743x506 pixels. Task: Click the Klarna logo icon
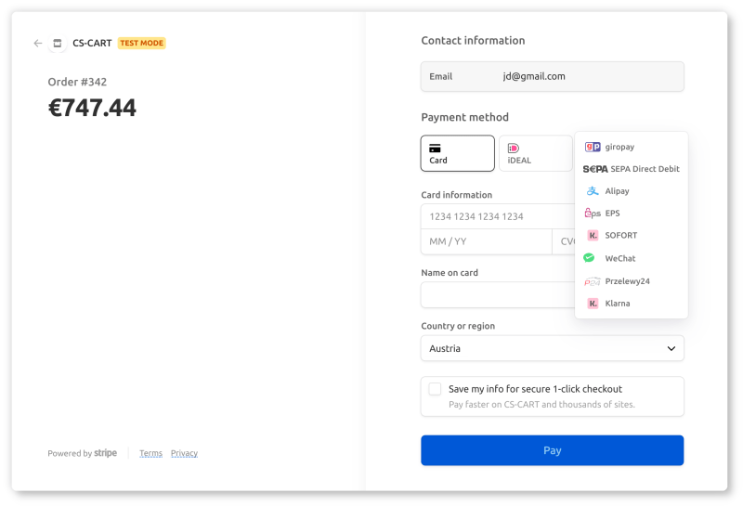pos(593,304)
